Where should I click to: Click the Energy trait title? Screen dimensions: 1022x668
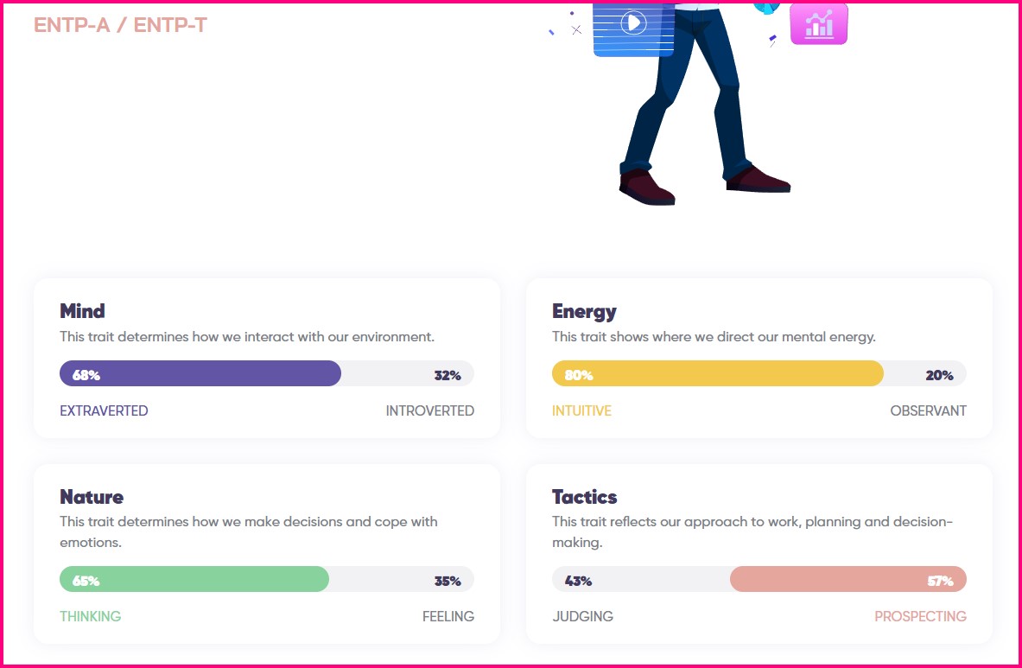click(x=584, y=311)
